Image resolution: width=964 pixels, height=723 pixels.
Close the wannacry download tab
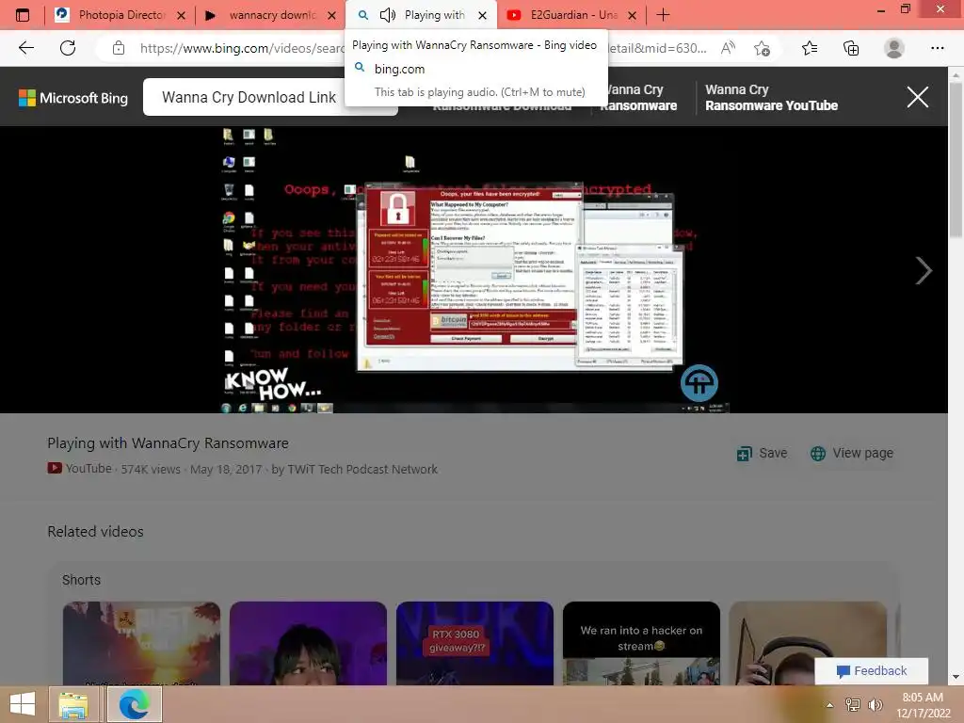tap(332, 15)
